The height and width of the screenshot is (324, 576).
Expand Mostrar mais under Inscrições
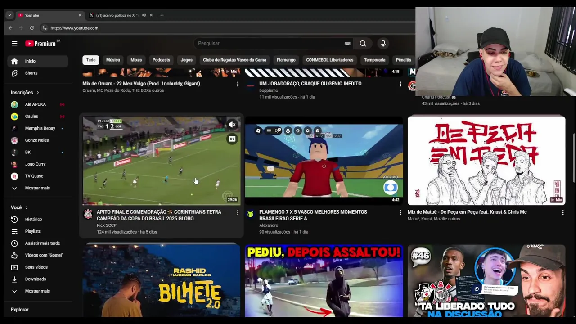pos(38,188)
